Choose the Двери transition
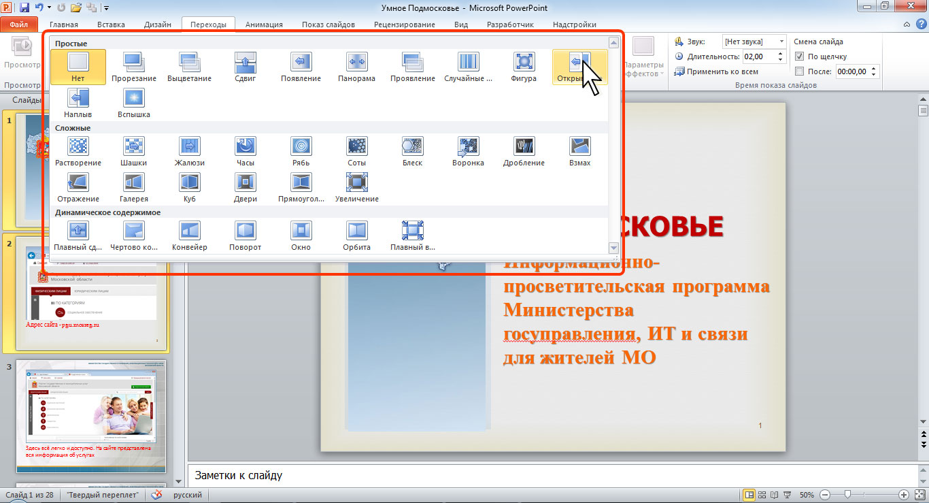Image resolution: width=929 pixels, height=503 pixels. click(x=245, y=187)
